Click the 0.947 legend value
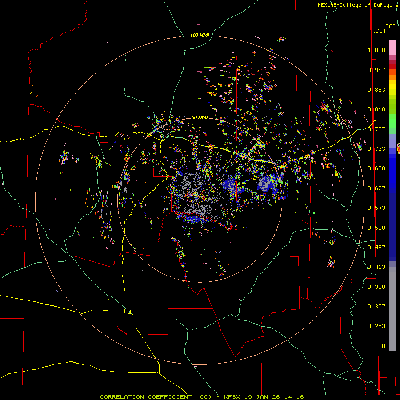Viewport: 400px width, 400px height. (x=376, y=70)
